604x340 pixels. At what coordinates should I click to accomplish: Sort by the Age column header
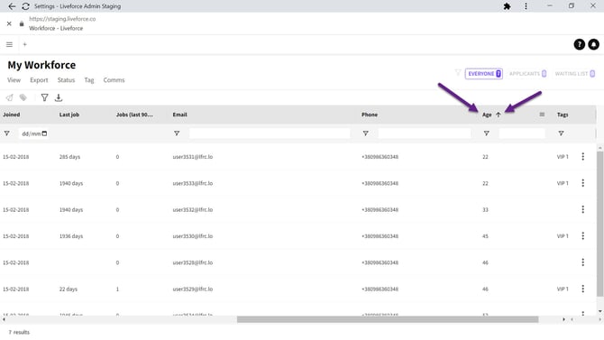(487, 115)
